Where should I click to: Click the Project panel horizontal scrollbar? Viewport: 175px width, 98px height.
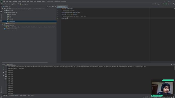pos(25,63)
